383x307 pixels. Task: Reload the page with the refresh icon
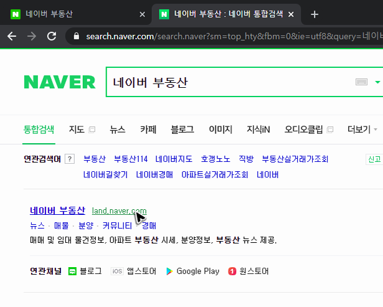pos(52,36)
